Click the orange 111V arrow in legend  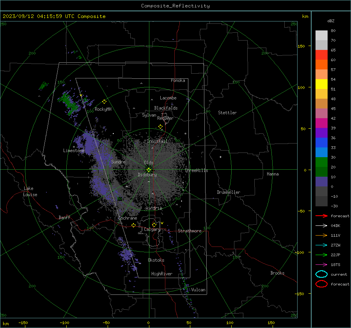pos(321,235)
